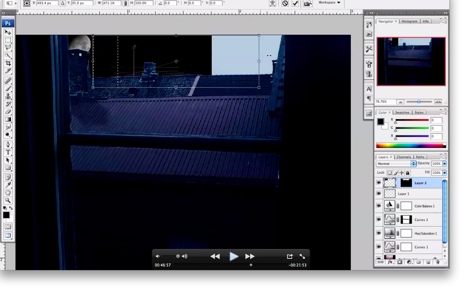Open the Navigator panel options menu
The height and width of the screenshot is (290, 464).
coord(444,21)
